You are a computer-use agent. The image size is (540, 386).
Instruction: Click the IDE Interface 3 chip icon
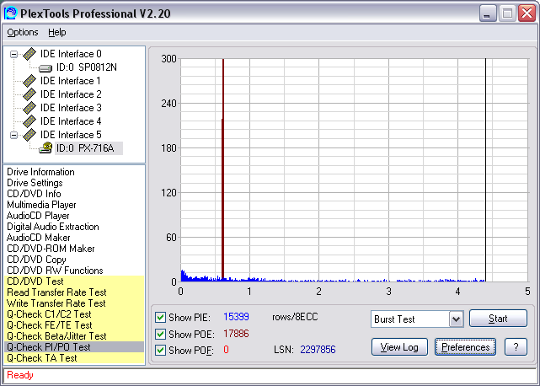[29, 108]
